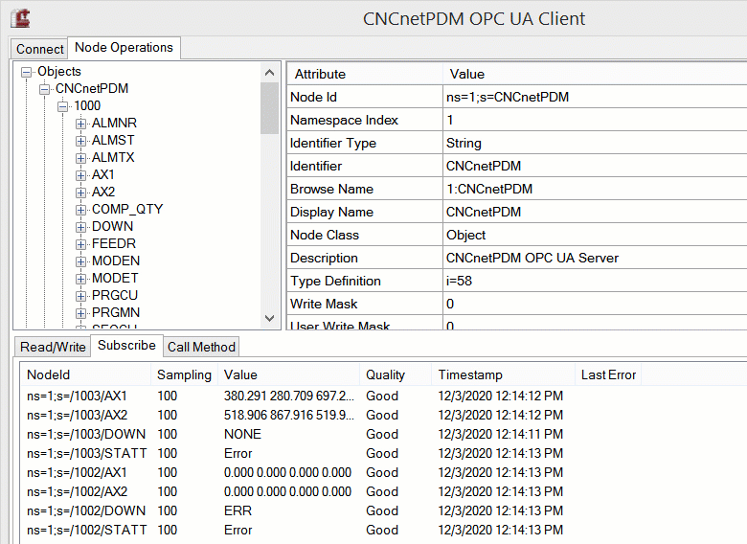Select the Call Method tab
Image resolution: width=747 pixels, height=544 pixels.
(x=200, y=347)
